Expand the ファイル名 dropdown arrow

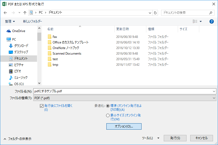(214, 91)
